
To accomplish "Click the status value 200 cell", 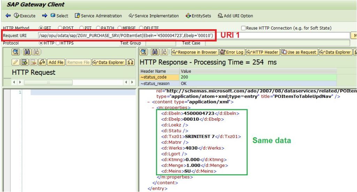I will [x=258, y=77].
